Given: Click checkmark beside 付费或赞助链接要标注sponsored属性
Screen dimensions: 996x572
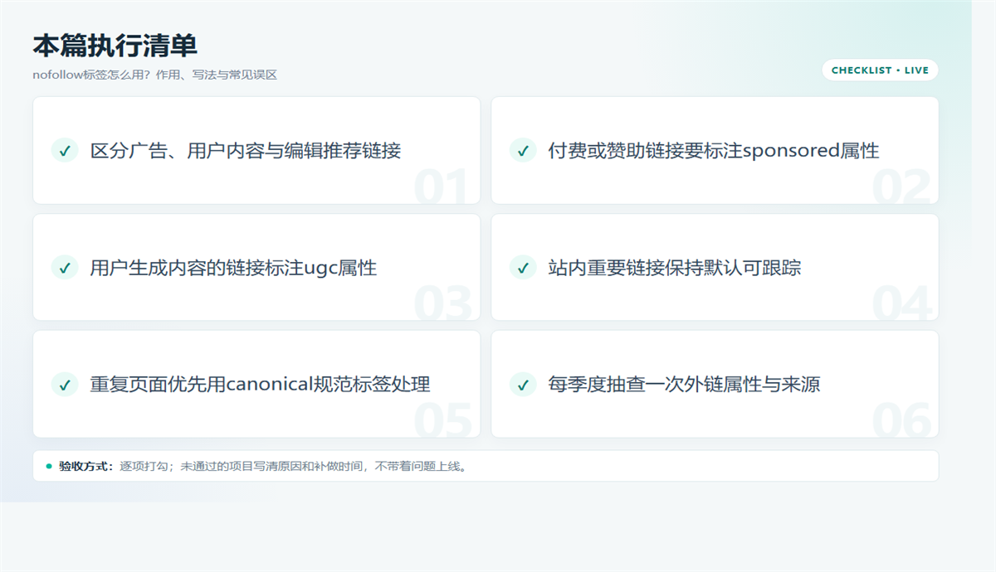Looking at the screenshot, I should click(523, 150).
